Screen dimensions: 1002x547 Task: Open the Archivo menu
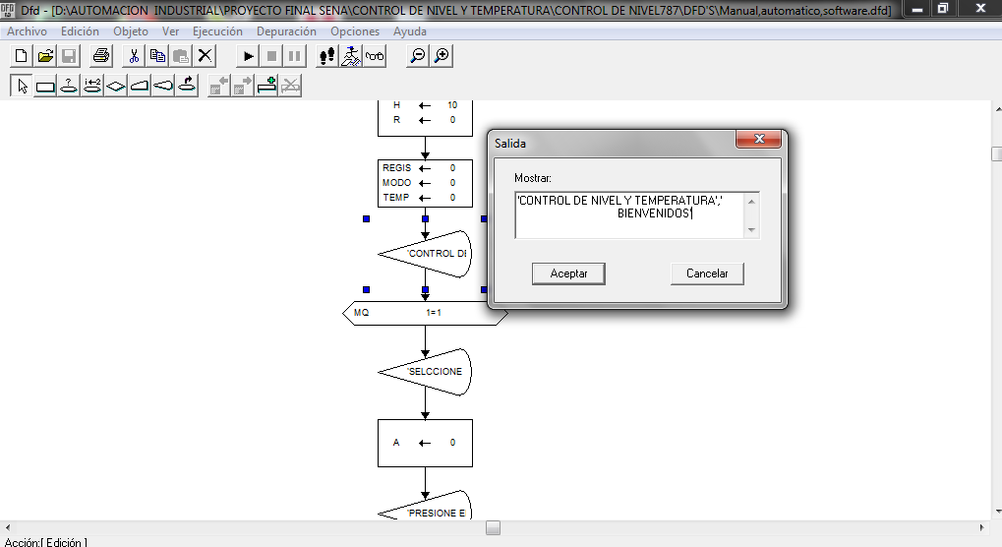coord(27,31)
